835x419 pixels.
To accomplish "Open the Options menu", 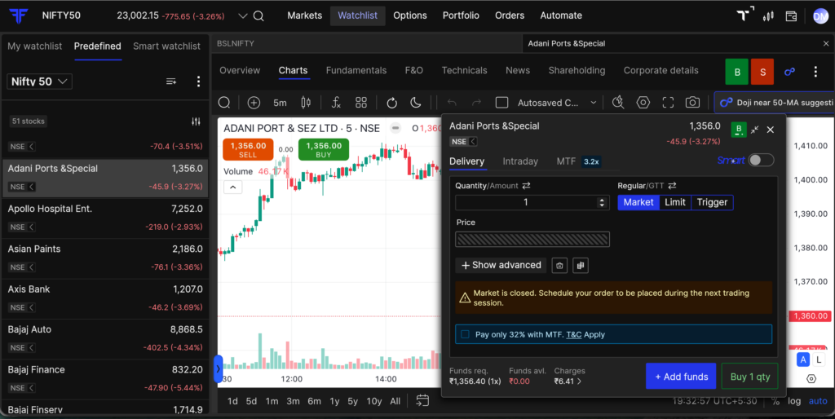I will click(410, 15).
